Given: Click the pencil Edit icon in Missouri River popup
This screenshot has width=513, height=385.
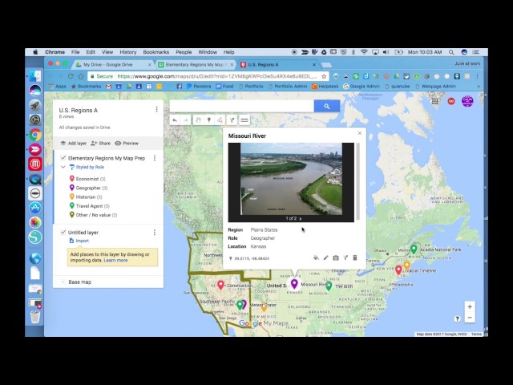Looking at the screenshot, I should tap(326, 258).
